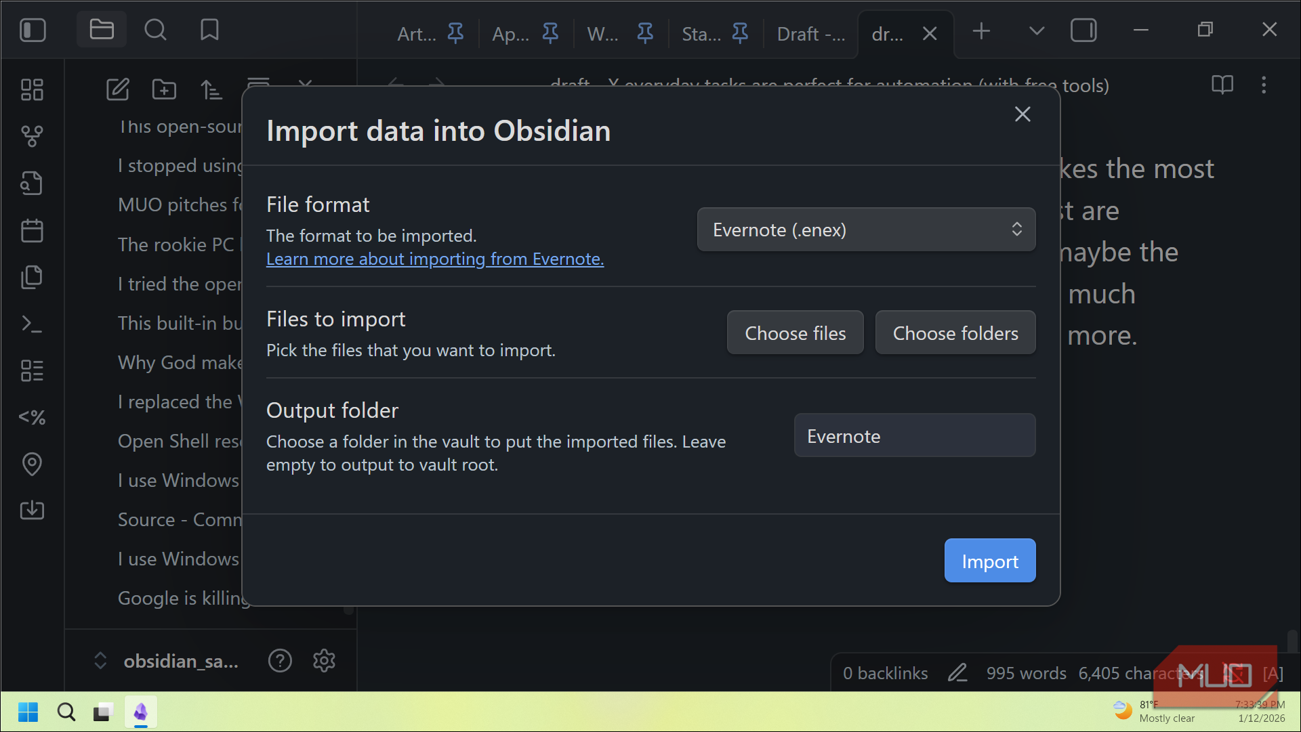The width and height of the screenshot is (1301, 732).
Task: Toggle reading view book icon
Action: (1222, 85)
